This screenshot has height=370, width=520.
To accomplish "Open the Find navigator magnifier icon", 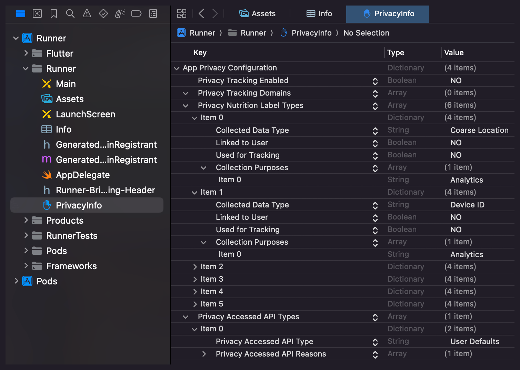I will pos(70,14).
